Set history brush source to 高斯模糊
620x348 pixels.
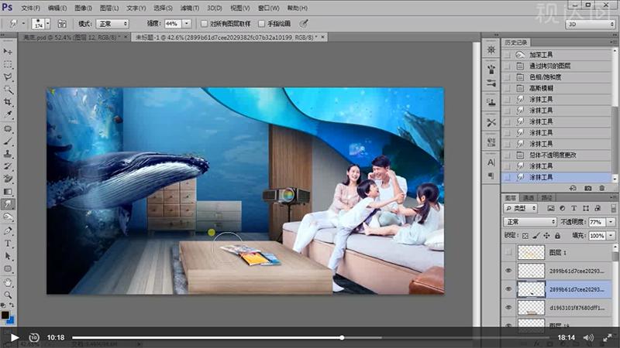pyautogui.click(x=508, y=88)
